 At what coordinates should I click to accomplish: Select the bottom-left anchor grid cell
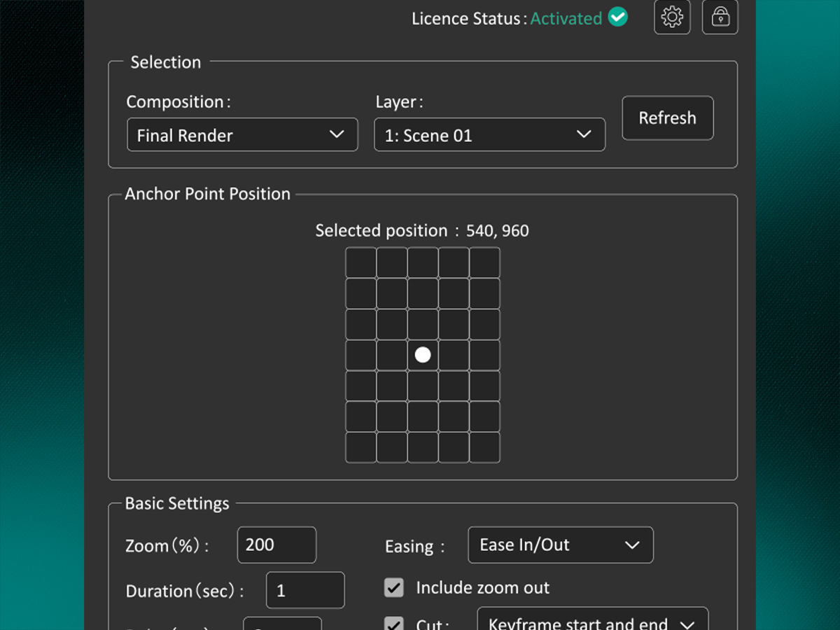coord(361,447)
